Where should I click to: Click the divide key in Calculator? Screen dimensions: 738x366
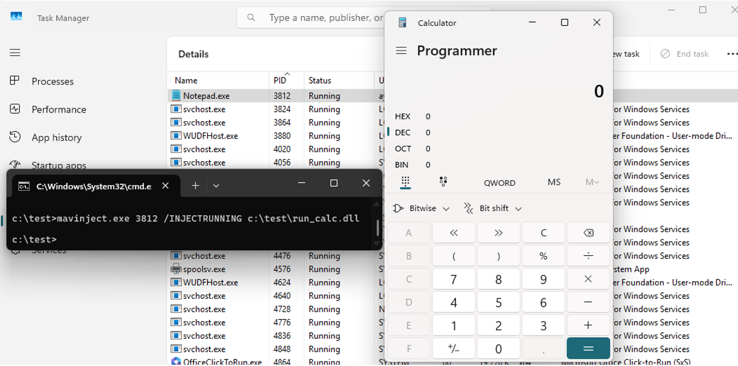click(588, 256)
